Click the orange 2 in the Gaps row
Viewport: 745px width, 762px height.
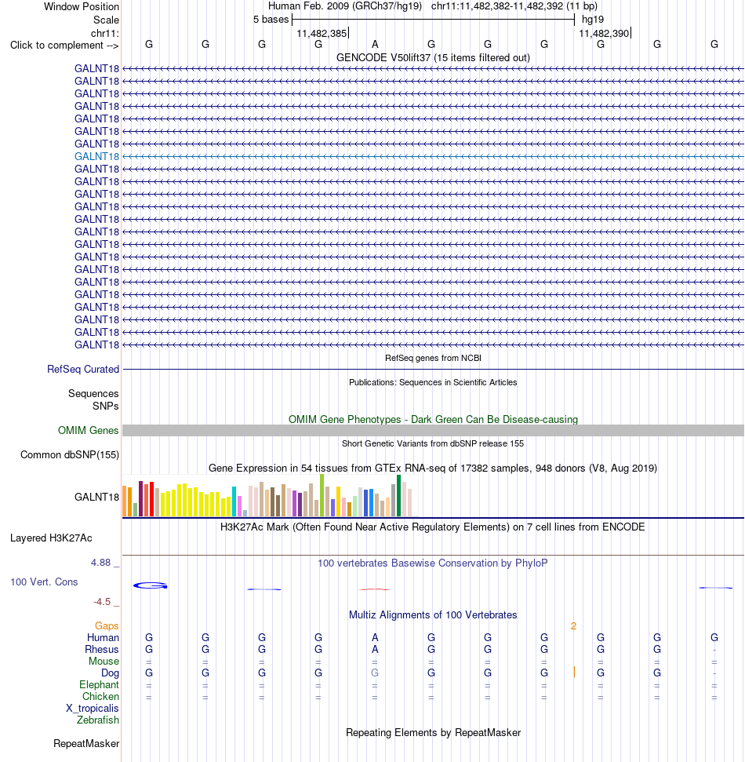tap(573, 626)
